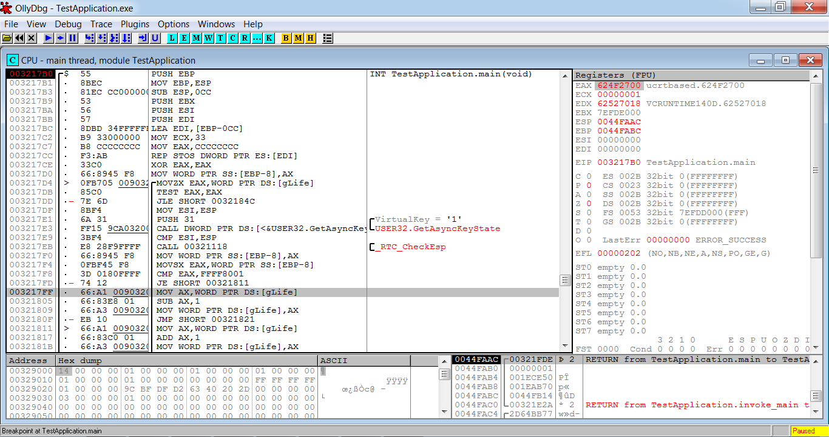Toggle the Z flag value in registers
This screenshot has height=437, width=829.
point(589,204)
